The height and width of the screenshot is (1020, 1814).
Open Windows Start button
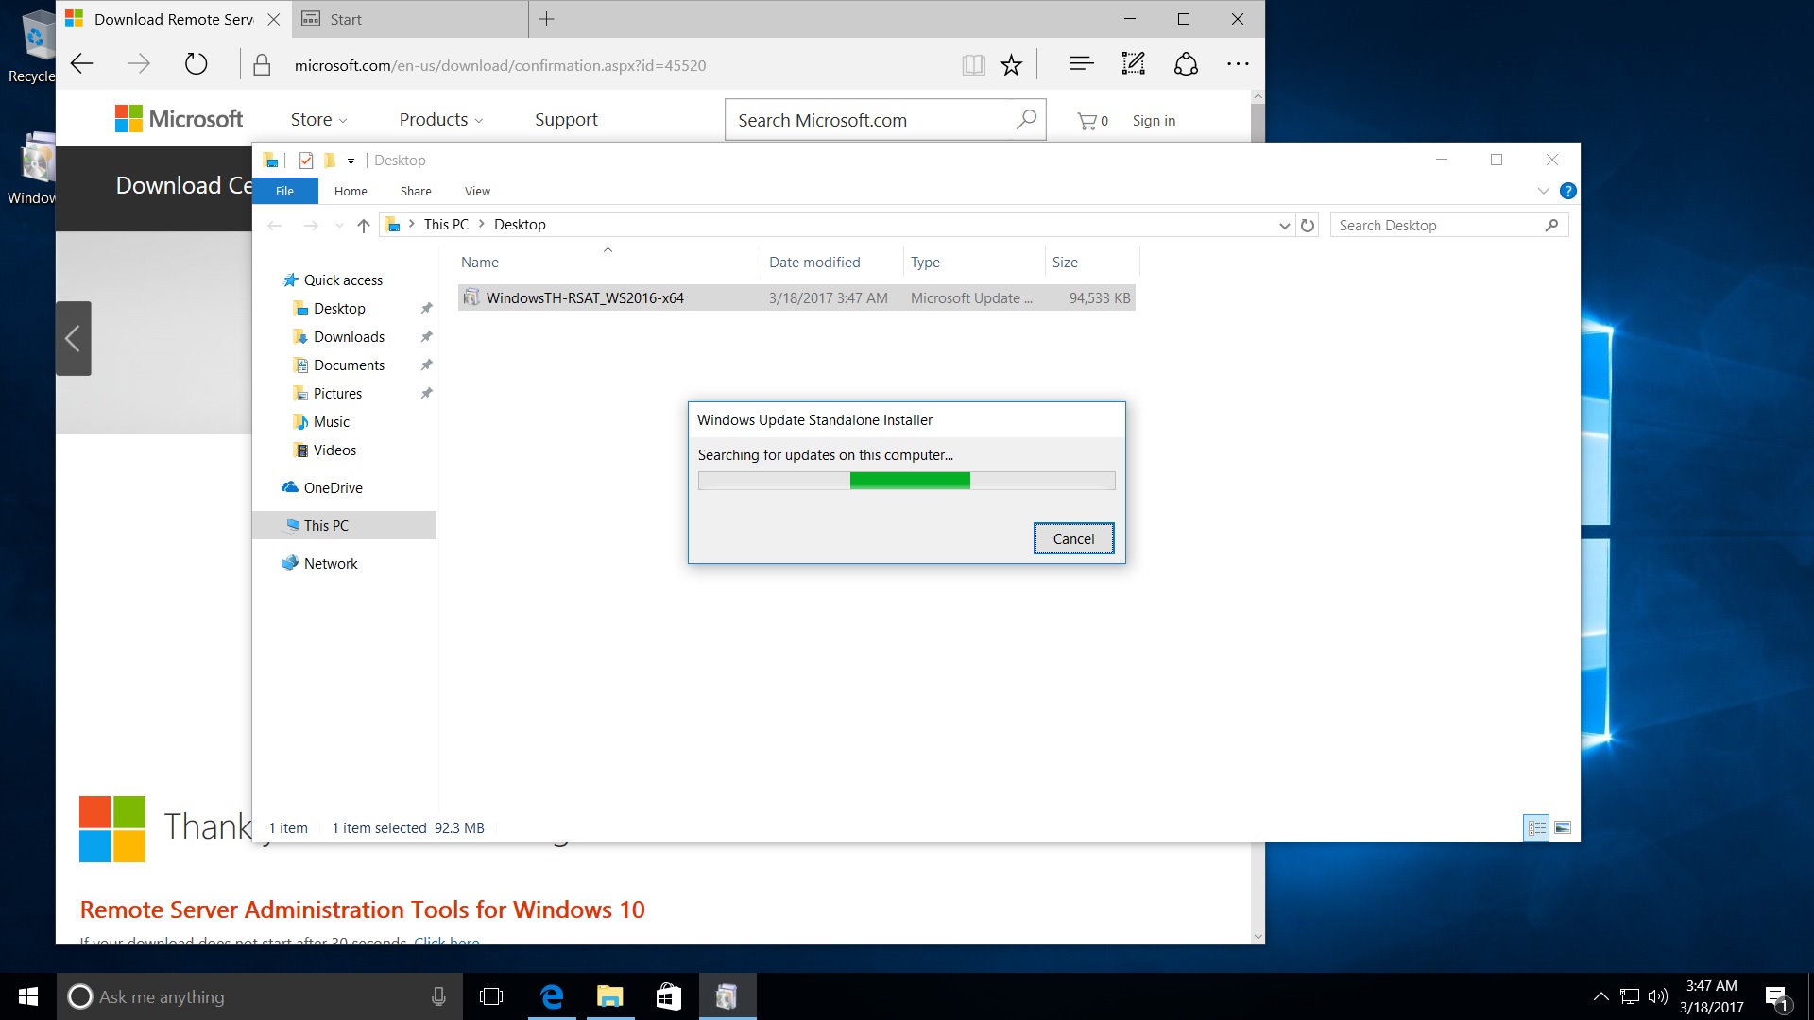28,996
